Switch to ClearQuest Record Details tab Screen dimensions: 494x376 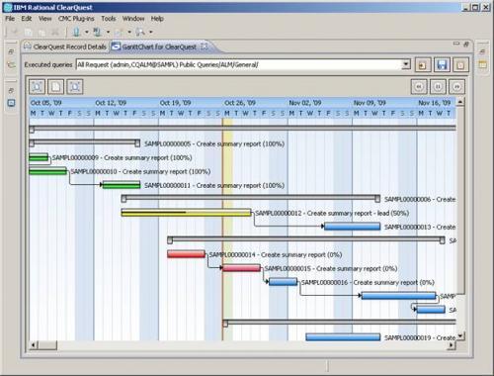click(x=65, y=47)
